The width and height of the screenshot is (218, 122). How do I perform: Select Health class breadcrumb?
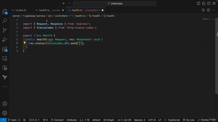pos(94,16)
